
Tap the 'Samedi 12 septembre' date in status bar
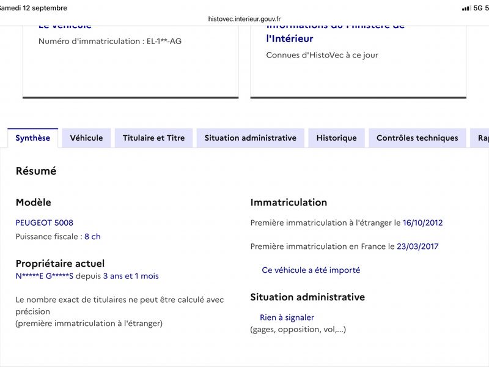coord(34,8)
